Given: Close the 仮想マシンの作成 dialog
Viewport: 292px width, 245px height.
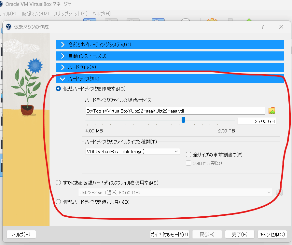Looking at the screenshot, I should pos(281,27).
